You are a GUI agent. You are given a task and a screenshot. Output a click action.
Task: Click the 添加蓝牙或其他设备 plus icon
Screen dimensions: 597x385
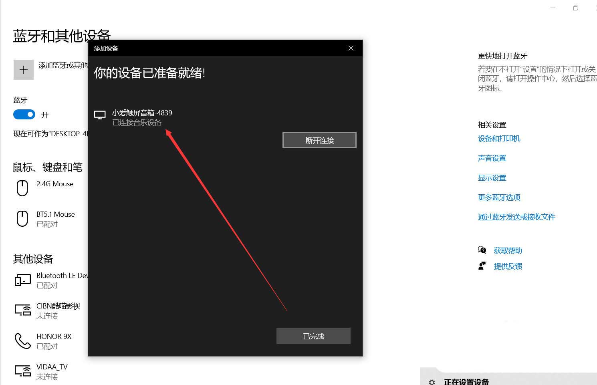23,69
